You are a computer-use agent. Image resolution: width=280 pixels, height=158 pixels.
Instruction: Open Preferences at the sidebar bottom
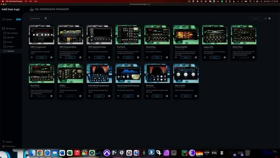pos(10,146)
